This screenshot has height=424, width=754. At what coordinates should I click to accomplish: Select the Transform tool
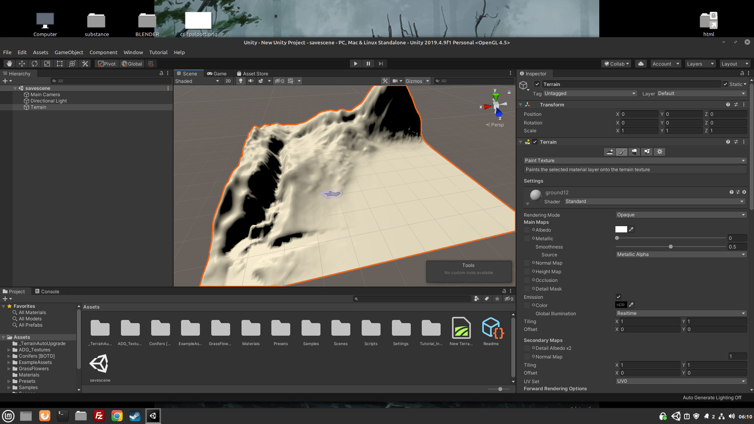(72, 64)
